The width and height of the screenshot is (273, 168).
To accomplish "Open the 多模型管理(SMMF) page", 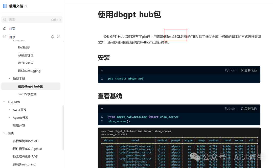I will pyautogui.click(x=26, y=141).
